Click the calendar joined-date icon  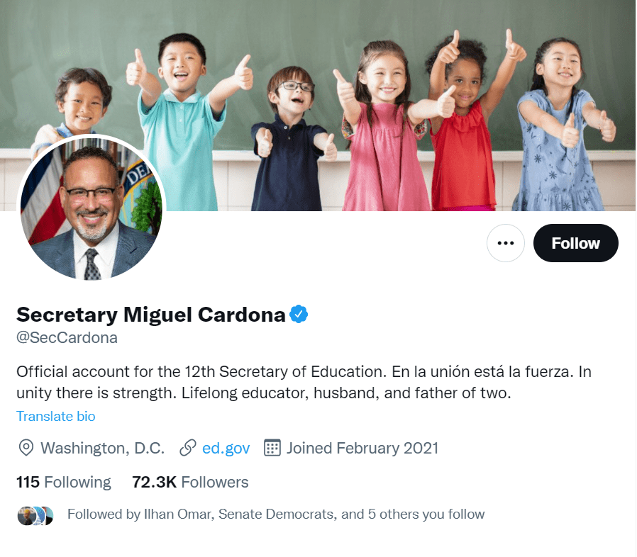272,448
